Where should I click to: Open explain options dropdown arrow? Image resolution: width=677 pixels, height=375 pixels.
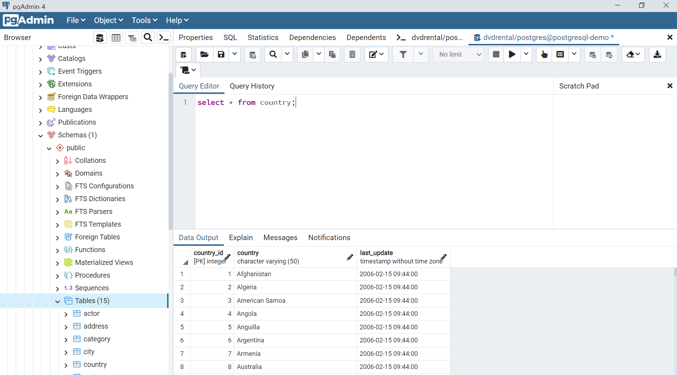574,55
